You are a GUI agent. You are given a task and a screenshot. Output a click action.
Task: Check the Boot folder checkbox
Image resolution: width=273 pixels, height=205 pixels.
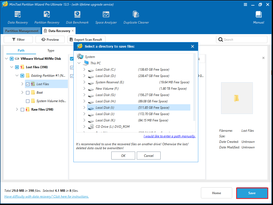(28, 93)
